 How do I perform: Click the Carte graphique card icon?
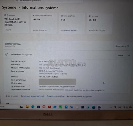click(62, 16)
